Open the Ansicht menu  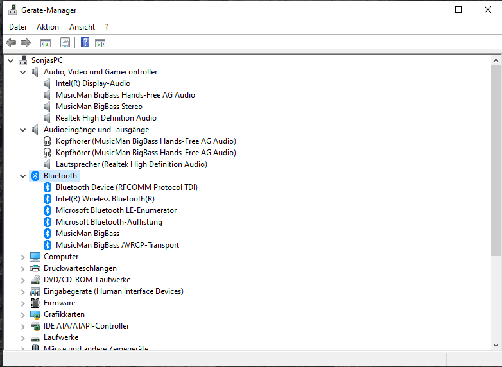tap(82, 27)
